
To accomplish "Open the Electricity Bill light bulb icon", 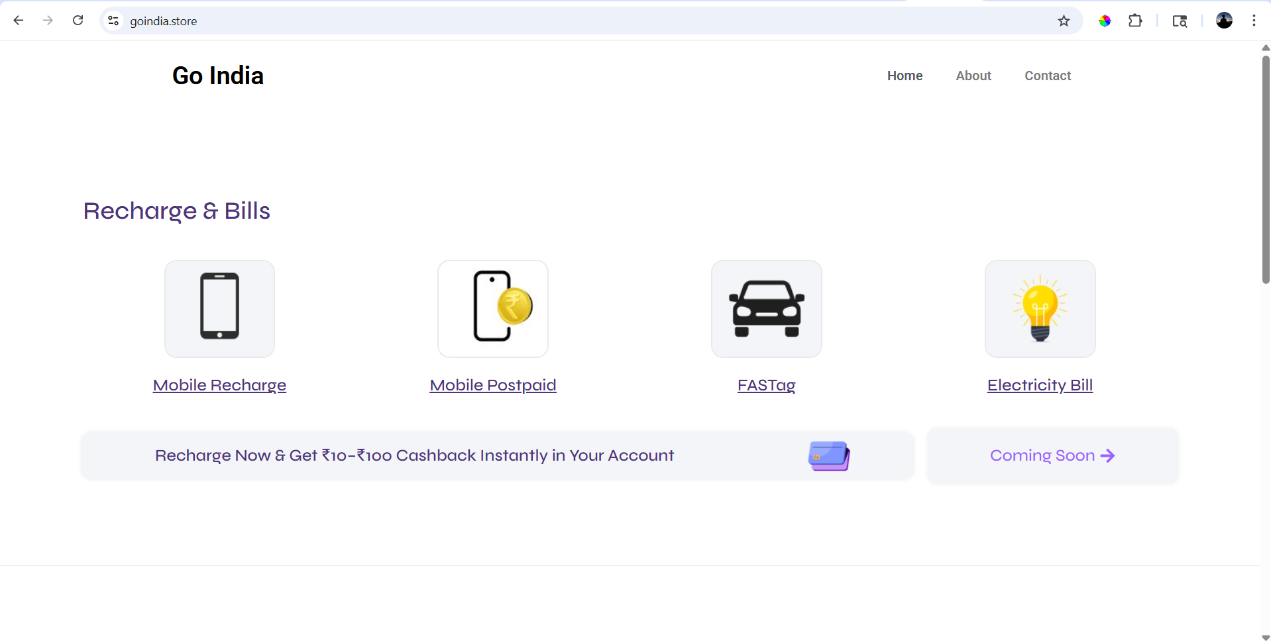I will tap(1040, 308).
